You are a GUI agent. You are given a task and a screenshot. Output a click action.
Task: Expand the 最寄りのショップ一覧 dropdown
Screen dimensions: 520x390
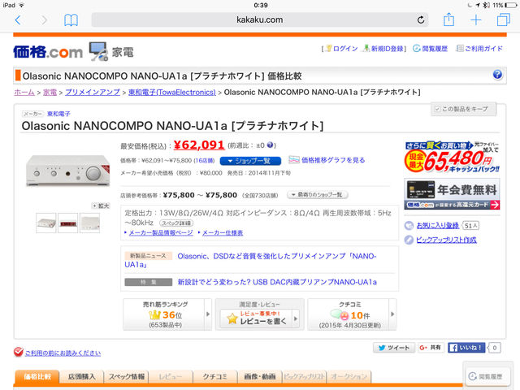click(318, 195)
